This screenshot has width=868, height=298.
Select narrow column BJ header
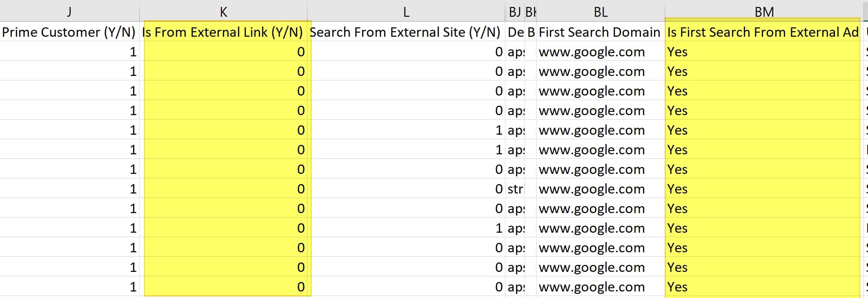515,12
